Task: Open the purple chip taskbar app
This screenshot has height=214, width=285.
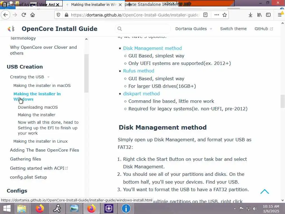Action: [x=109, y=208]
